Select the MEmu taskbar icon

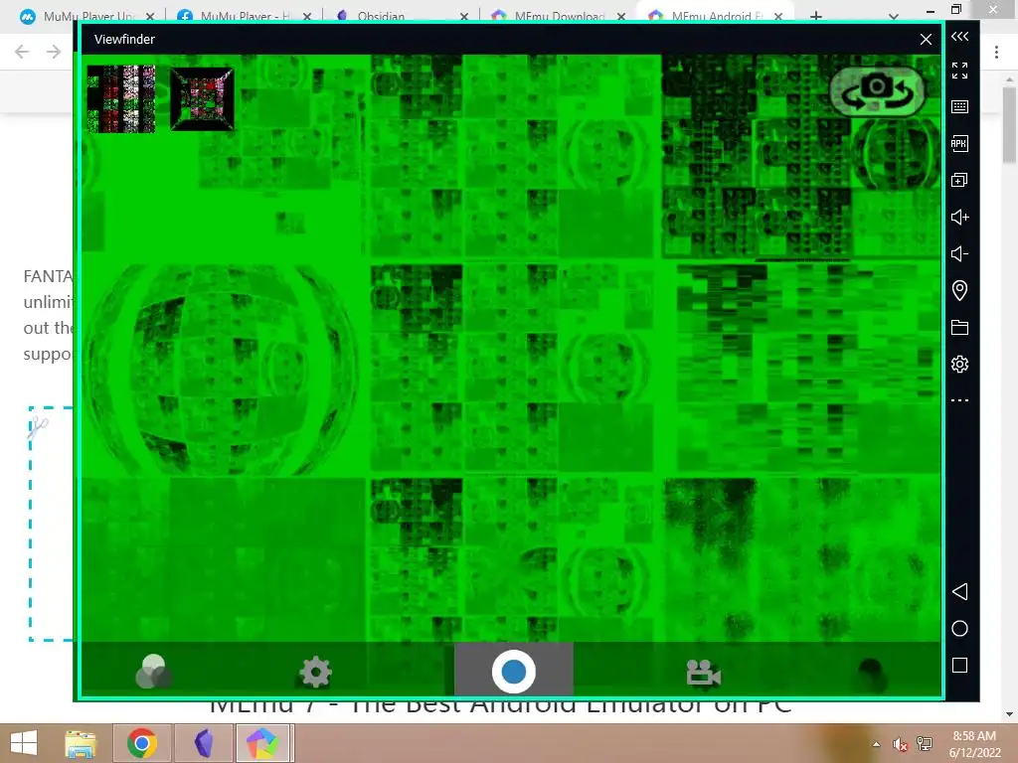263,743
